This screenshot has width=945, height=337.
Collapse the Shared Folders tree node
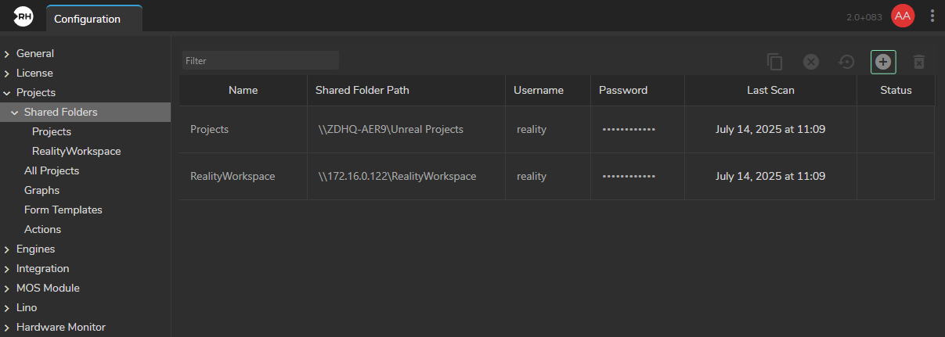(x=15, y=113)
